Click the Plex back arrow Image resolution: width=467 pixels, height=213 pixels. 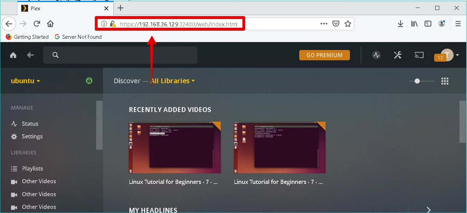(x=30, y=55)
